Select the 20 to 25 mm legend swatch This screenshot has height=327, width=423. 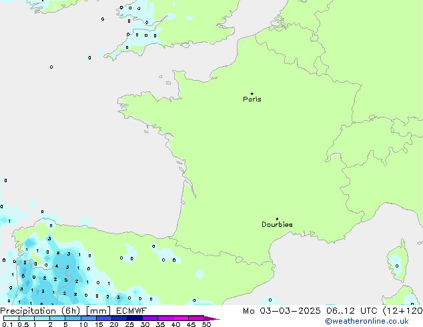(x=119, y=318)
